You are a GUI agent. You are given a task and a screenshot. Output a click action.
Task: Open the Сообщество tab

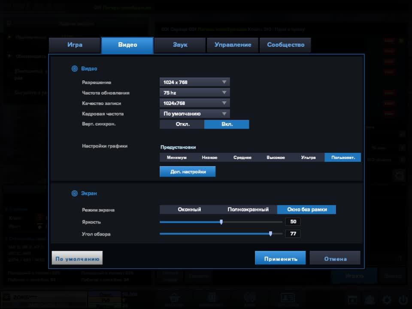point(286,45)
